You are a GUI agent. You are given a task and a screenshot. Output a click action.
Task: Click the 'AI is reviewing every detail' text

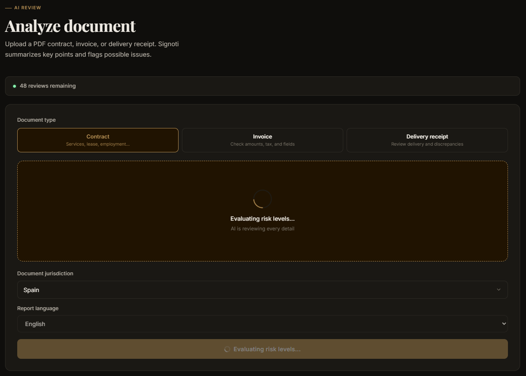[263, 229]
